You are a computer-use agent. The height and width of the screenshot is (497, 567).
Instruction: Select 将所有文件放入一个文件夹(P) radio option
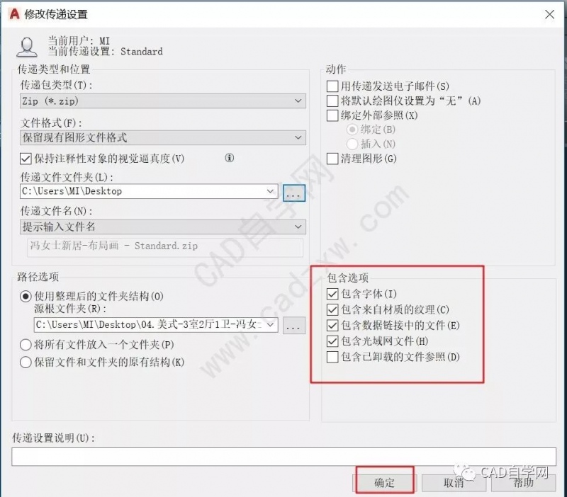[x=26, y=345]
